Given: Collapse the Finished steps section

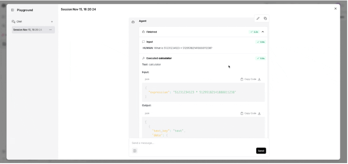Looking at the screenshot, I should pos(263,32).
